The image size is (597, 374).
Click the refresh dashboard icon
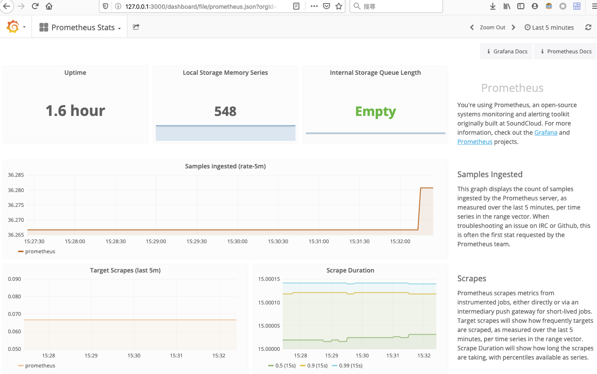click(588, 27)
